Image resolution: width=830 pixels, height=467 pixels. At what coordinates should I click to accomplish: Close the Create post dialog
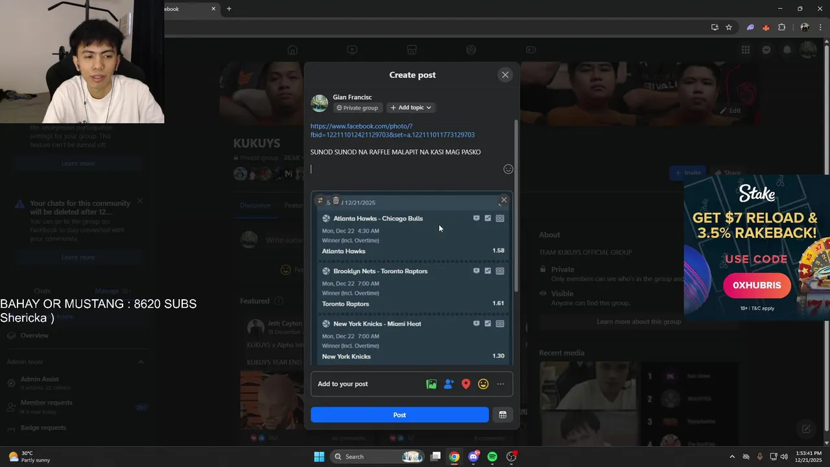[505, 75]
